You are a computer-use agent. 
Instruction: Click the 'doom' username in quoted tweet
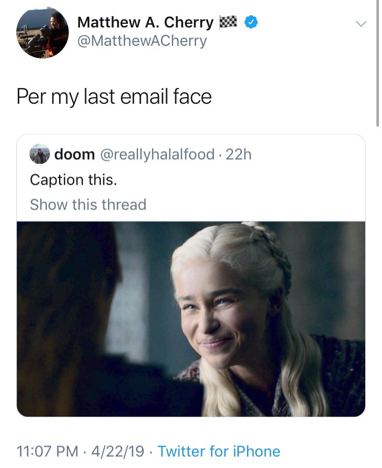[x=74, y=154]
